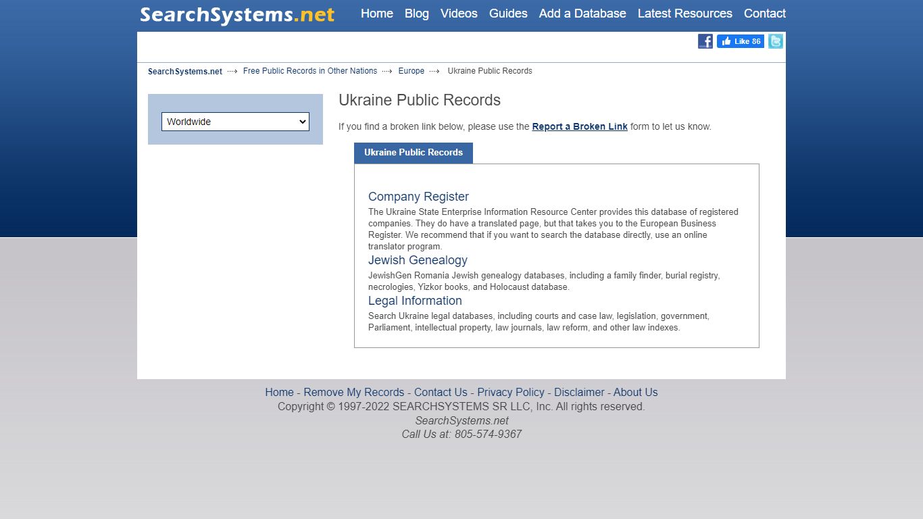Image resolution: width=923 pixels, height=519 pixels.
Task: Open Free Public Records in Other Nations breadcrumb
Action: tap(310, 71)
